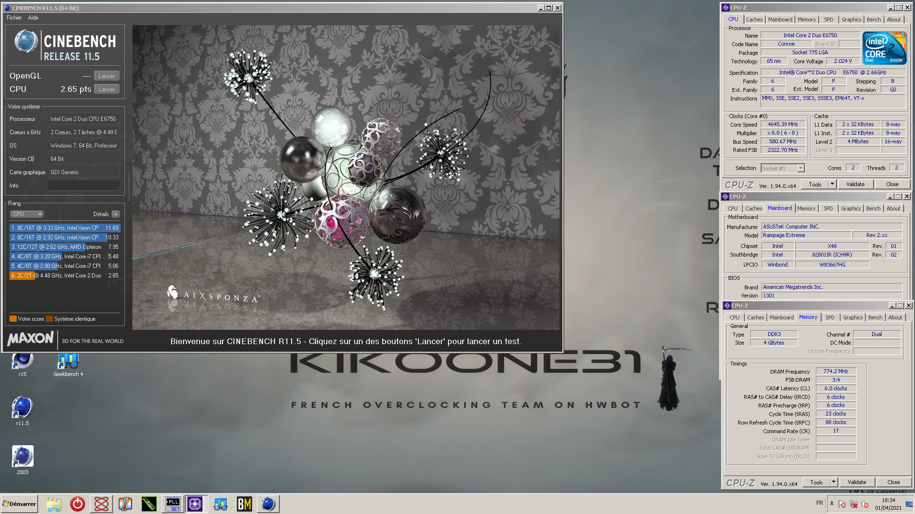Click the Core Speed 4645.39 MHz value
Image resolution: width=915 pixels, height=514 pixels.
coord(783,124)
